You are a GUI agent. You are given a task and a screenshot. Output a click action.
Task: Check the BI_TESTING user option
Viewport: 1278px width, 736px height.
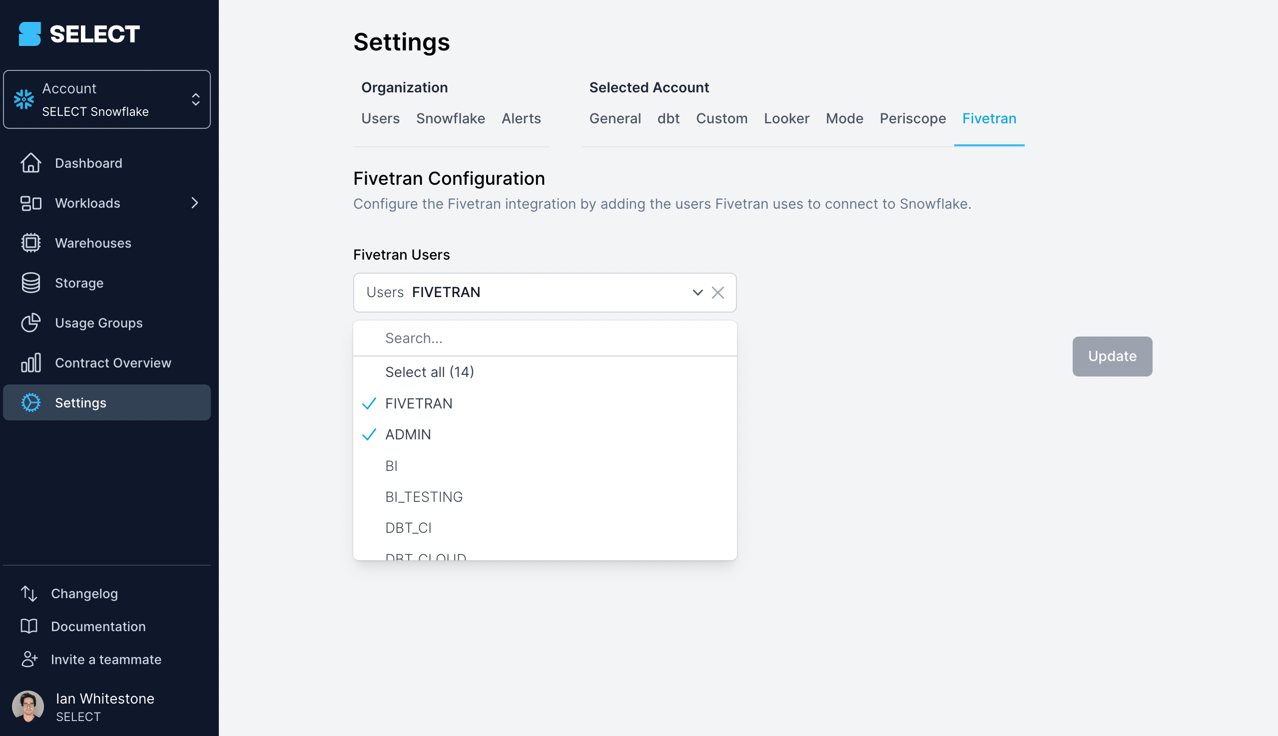pyautogui.click(x=545, y=497)
